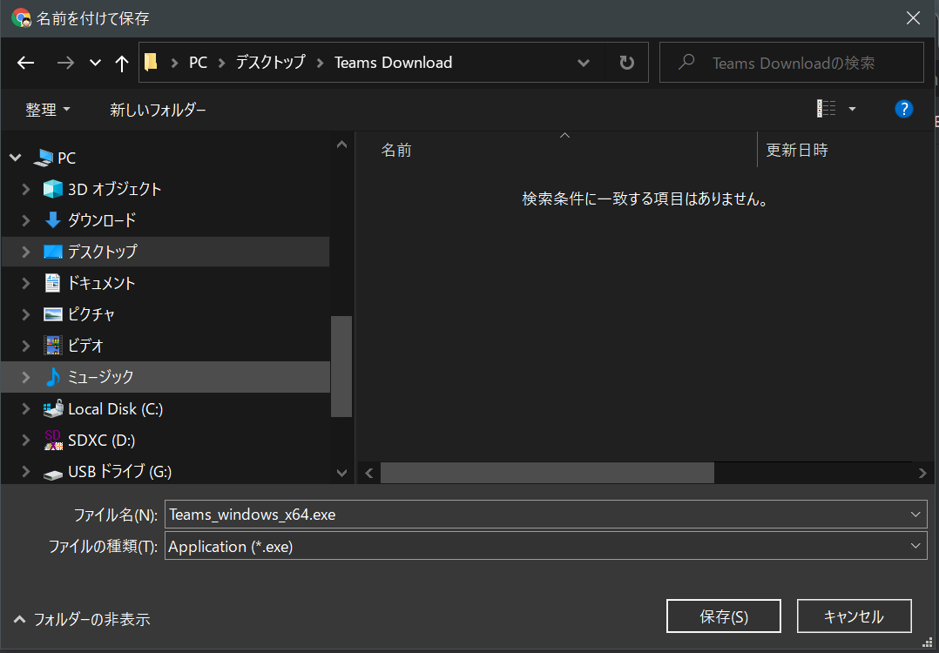This screenshot has height=653, width=939.
Task: Expand ミュージック node
Action: (x=26, y=377)
